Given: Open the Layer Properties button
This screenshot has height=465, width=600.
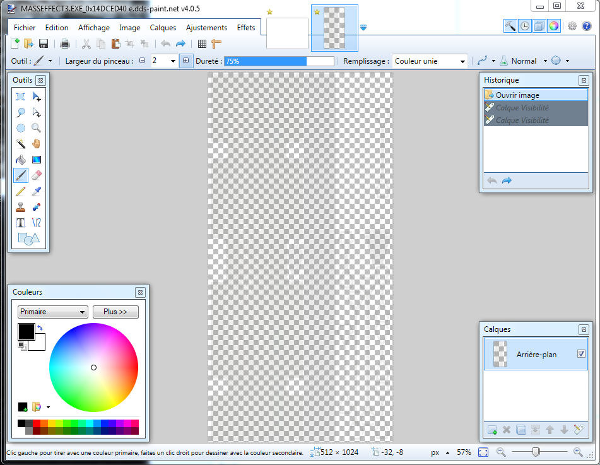Looking at the screenshot, I should [579, 430].
